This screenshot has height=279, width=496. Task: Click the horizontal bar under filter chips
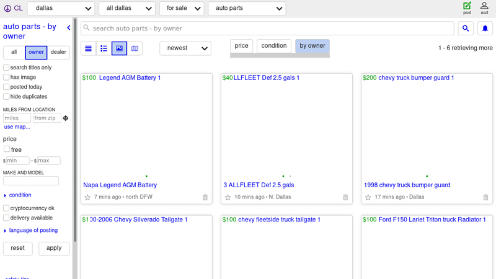click(x=280, y=55)
